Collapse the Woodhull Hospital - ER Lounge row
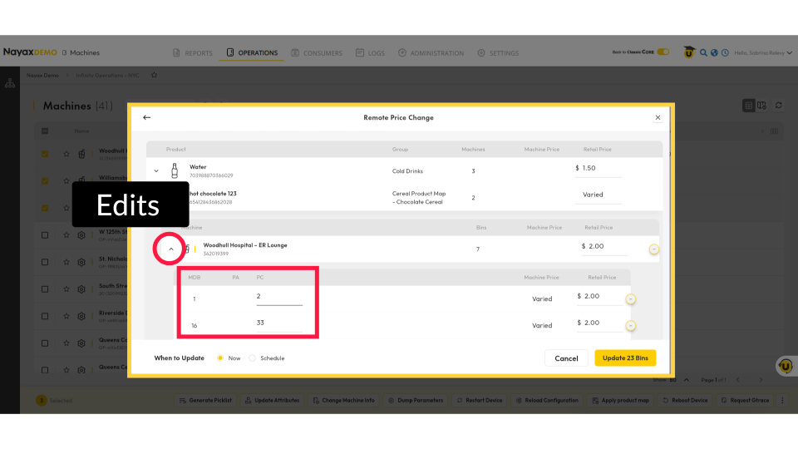The width and height of the screenshot is (798, 449). tap(171, 249)
